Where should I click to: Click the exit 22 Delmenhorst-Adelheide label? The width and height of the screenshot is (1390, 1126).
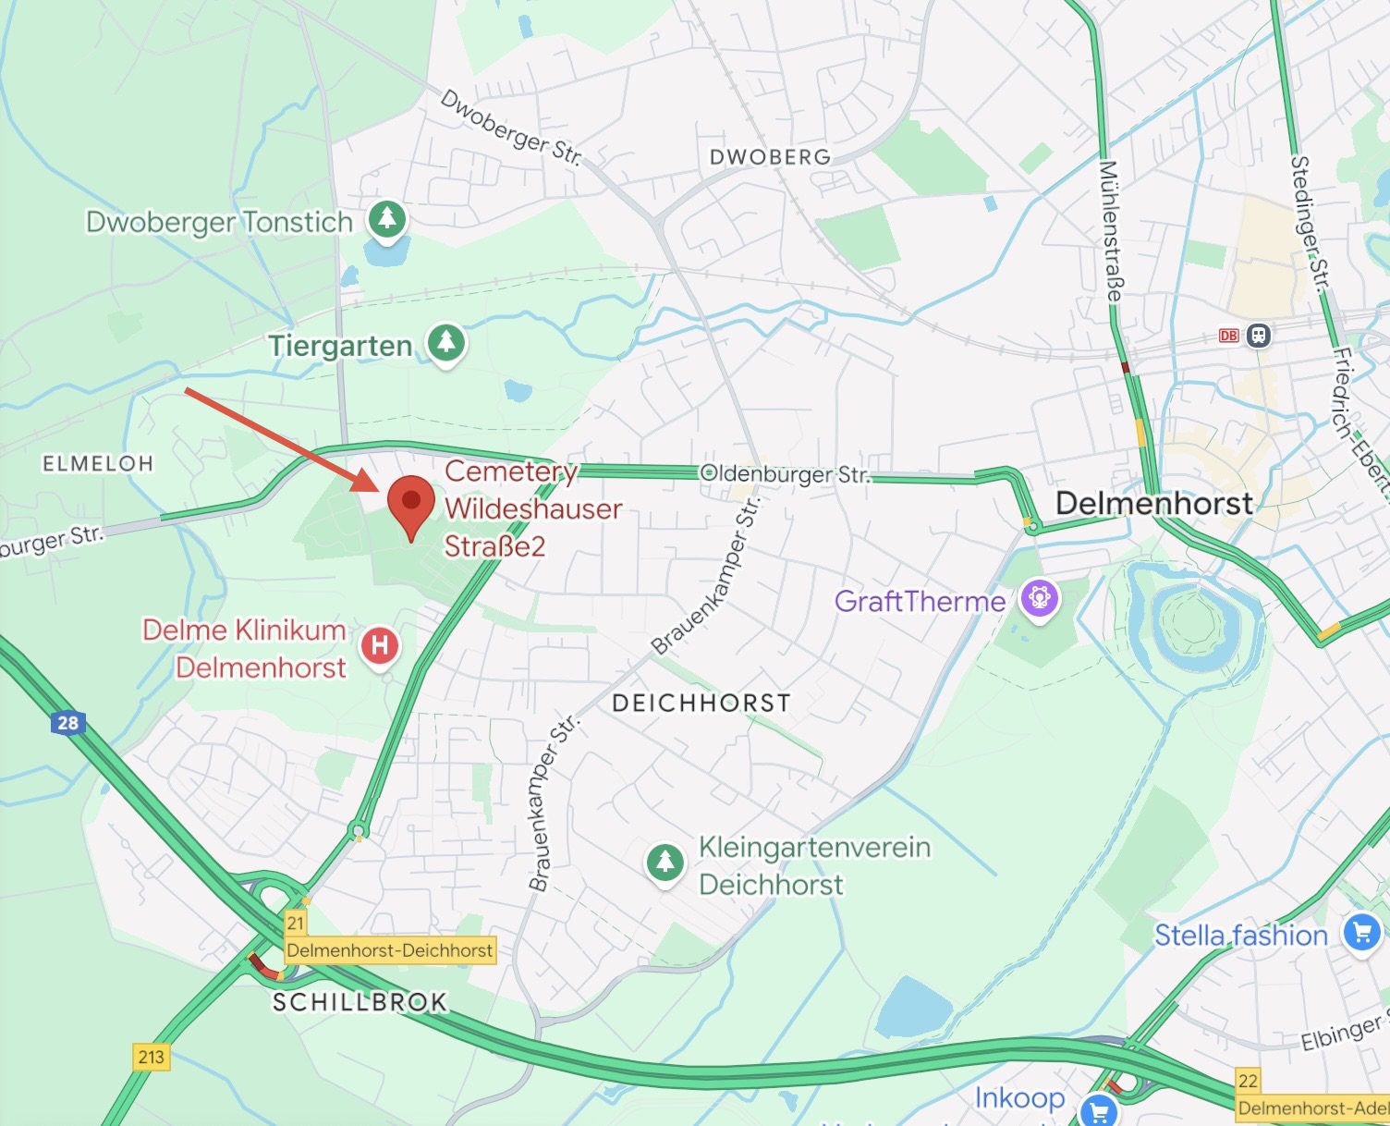click(x=1311, y=1095)
